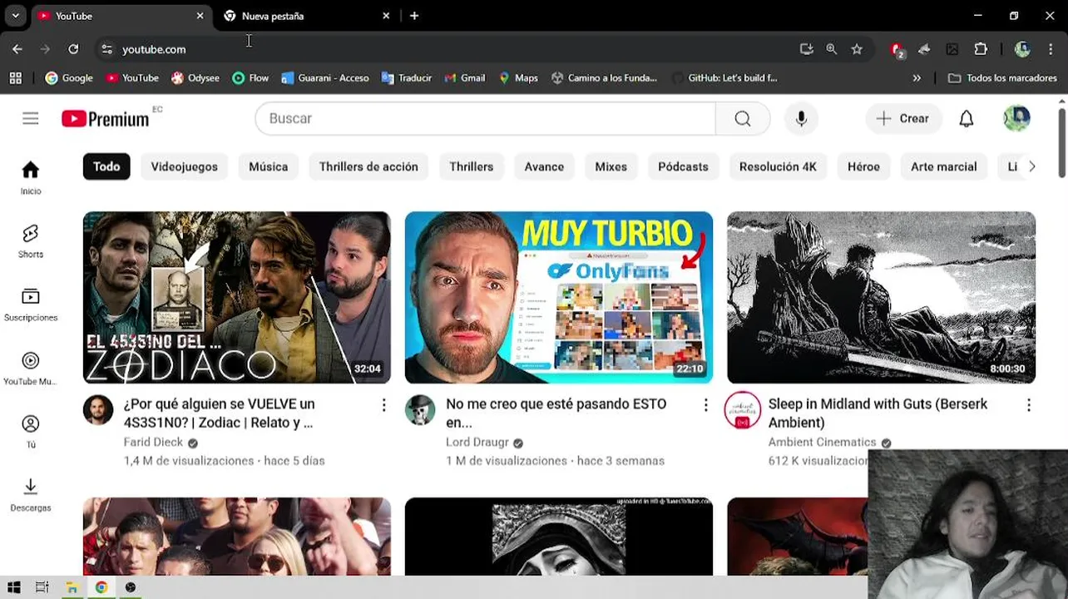The width and height of the screenshot is (1068, 599).
Task: Show more filter chips with right arrow
Action: (x=1031, y=166)
